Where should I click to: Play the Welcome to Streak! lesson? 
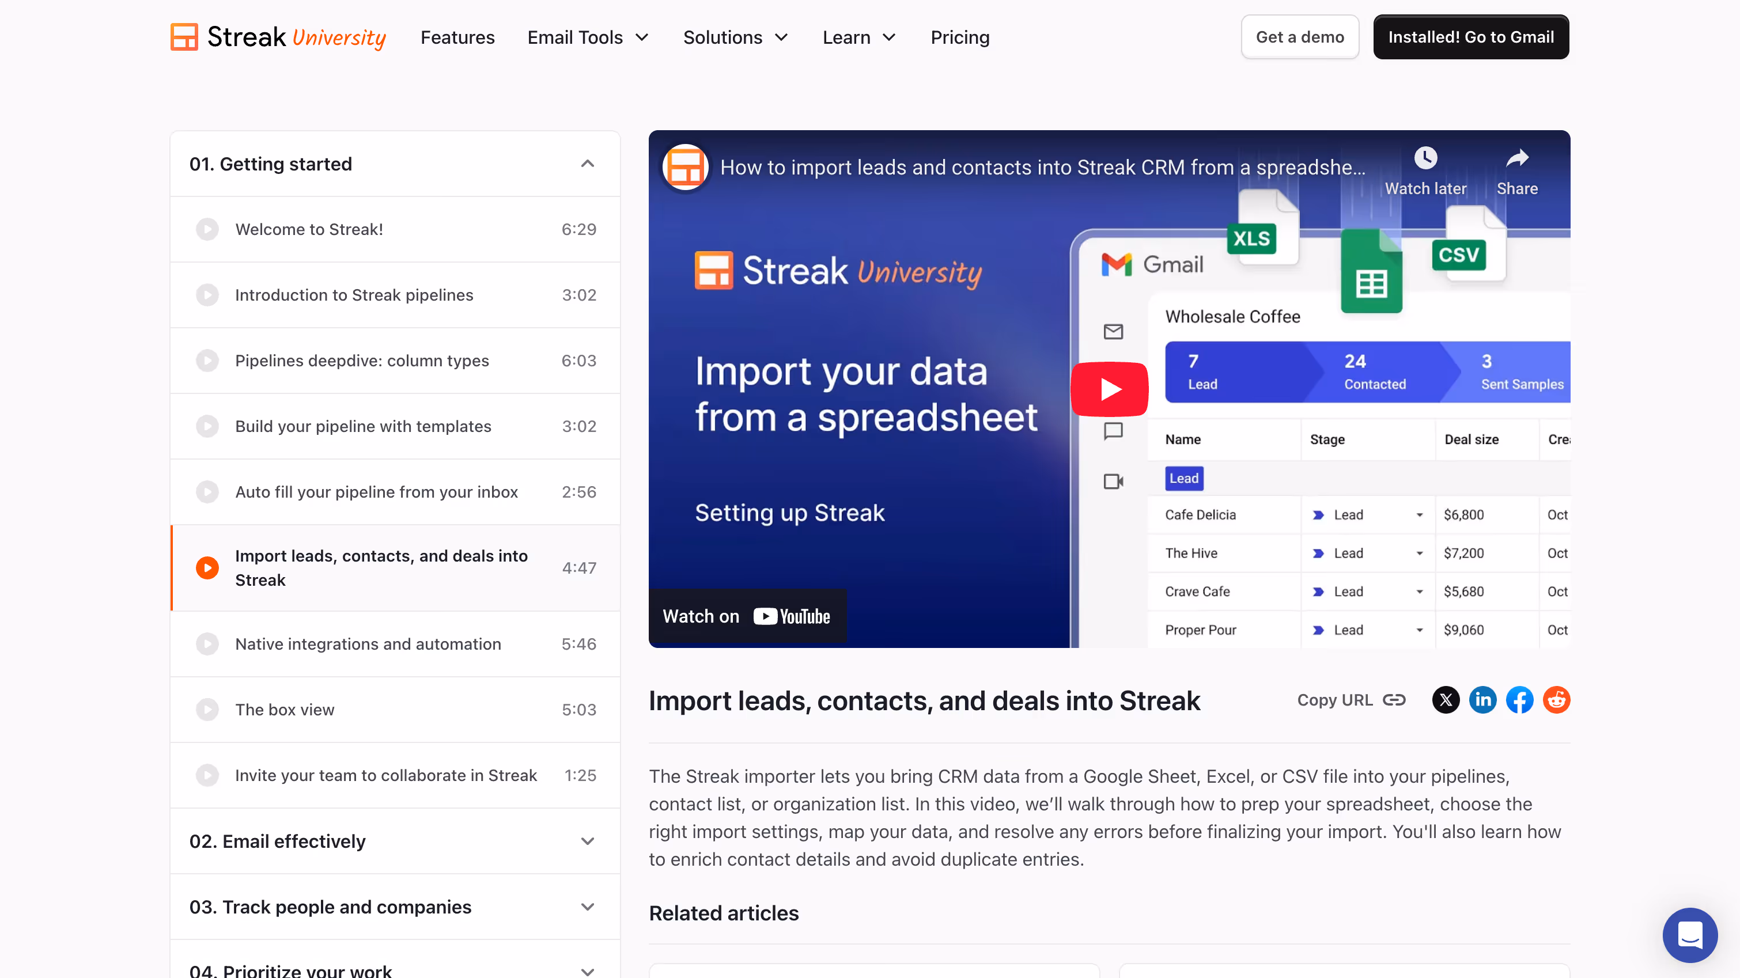[x=207, y=229]
